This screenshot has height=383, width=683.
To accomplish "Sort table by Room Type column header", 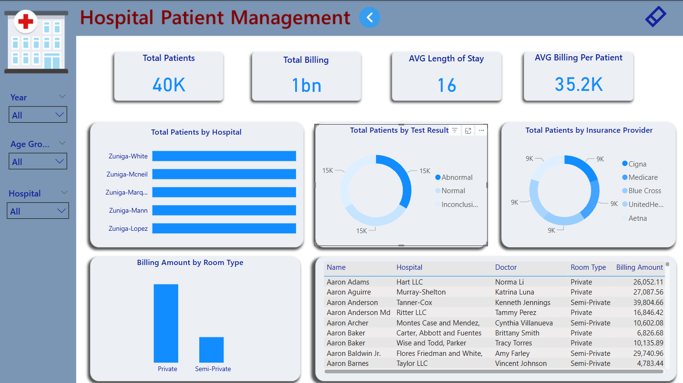I will click(588, 267).
